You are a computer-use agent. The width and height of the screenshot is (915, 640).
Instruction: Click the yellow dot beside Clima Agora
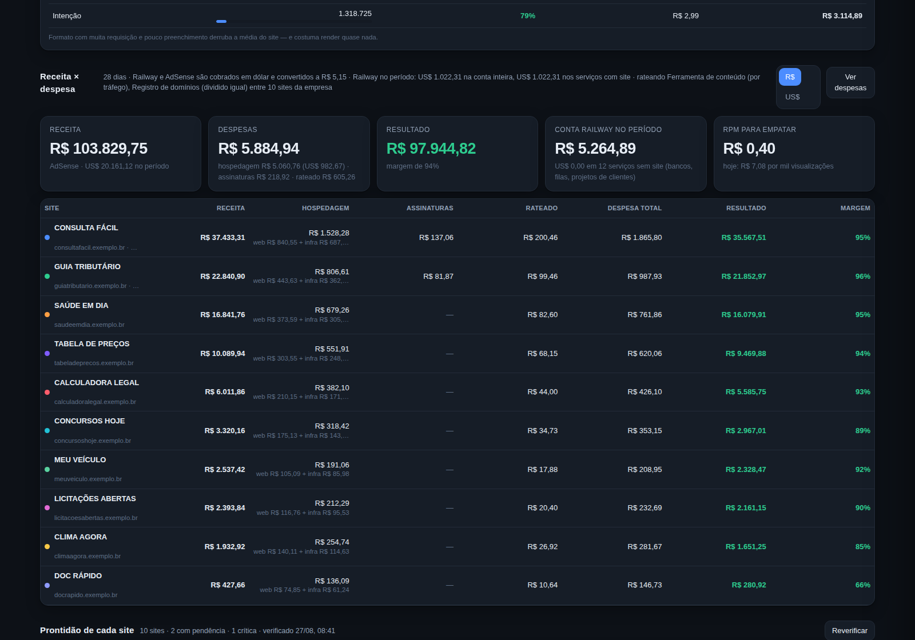47,546
